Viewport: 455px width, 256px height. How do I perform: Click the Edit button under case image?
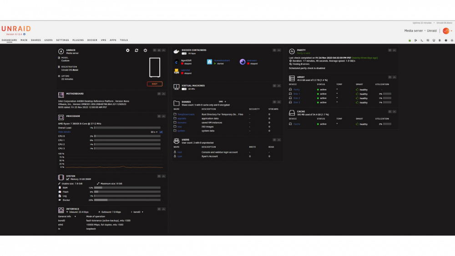(155, 84)
